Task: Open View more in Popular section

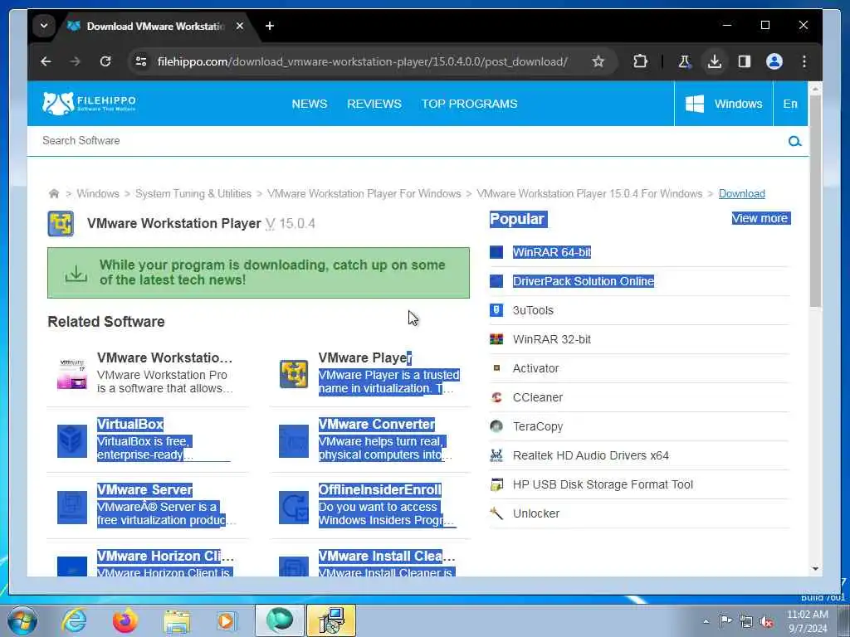Action: [760, 218]
